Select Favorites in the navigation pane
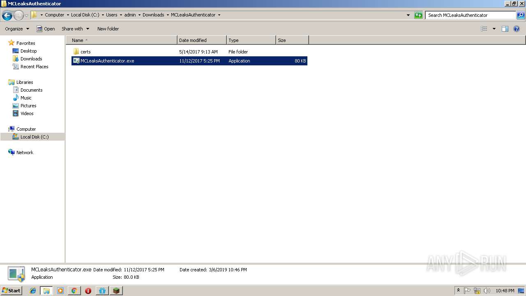526x296 pixels. pos(25,43)
